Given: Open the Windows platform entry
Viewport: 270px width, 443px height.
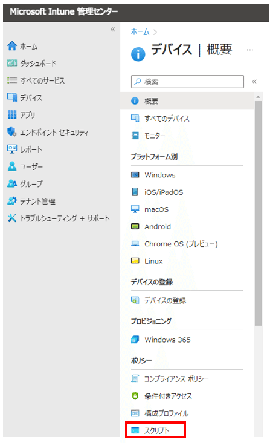Looking at the screenshot, I should click(x=160, y=175).
